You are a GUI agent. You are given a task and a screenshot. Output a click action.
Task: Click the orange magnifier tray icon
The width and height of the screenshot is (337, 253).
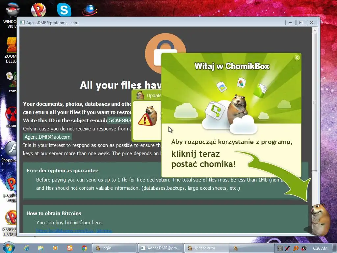point(296,248)
